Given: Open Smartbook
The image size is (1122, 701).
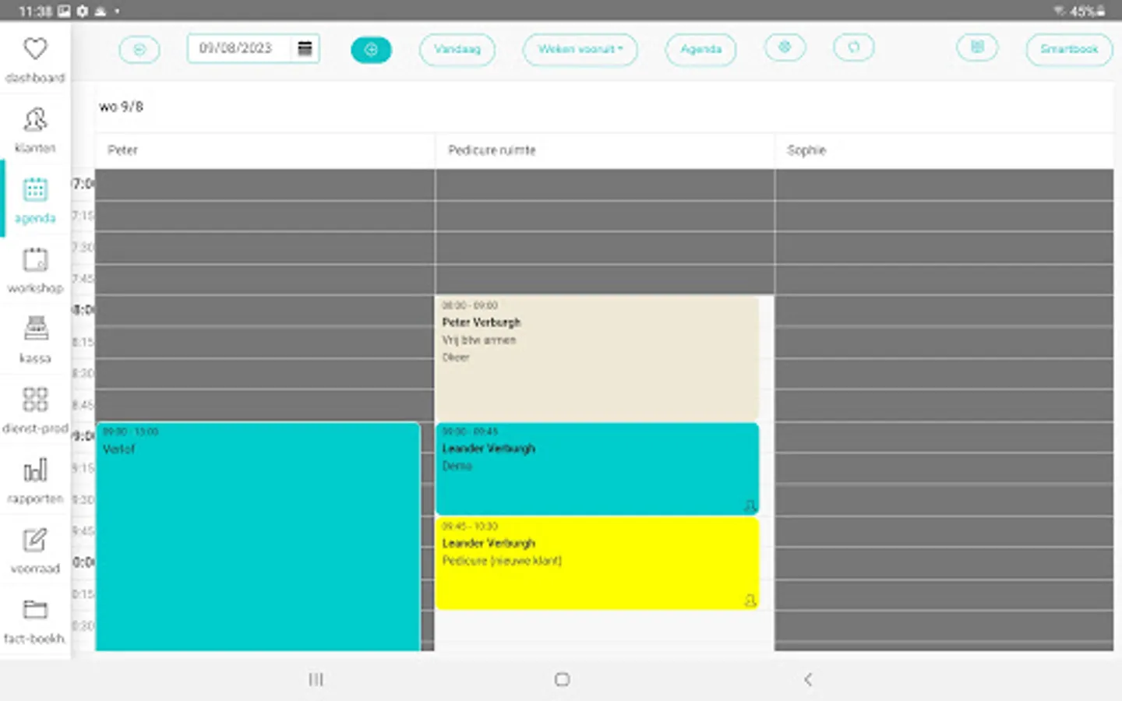Looking at the screenshot, I should [x=1069, y=49].
